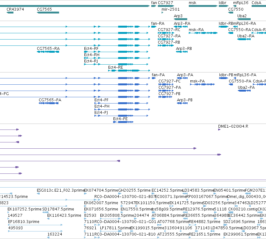Select the SD17847.5prime EST label
Image resolution: width=266 pixels, height=239 pixels.
[58, 209]
